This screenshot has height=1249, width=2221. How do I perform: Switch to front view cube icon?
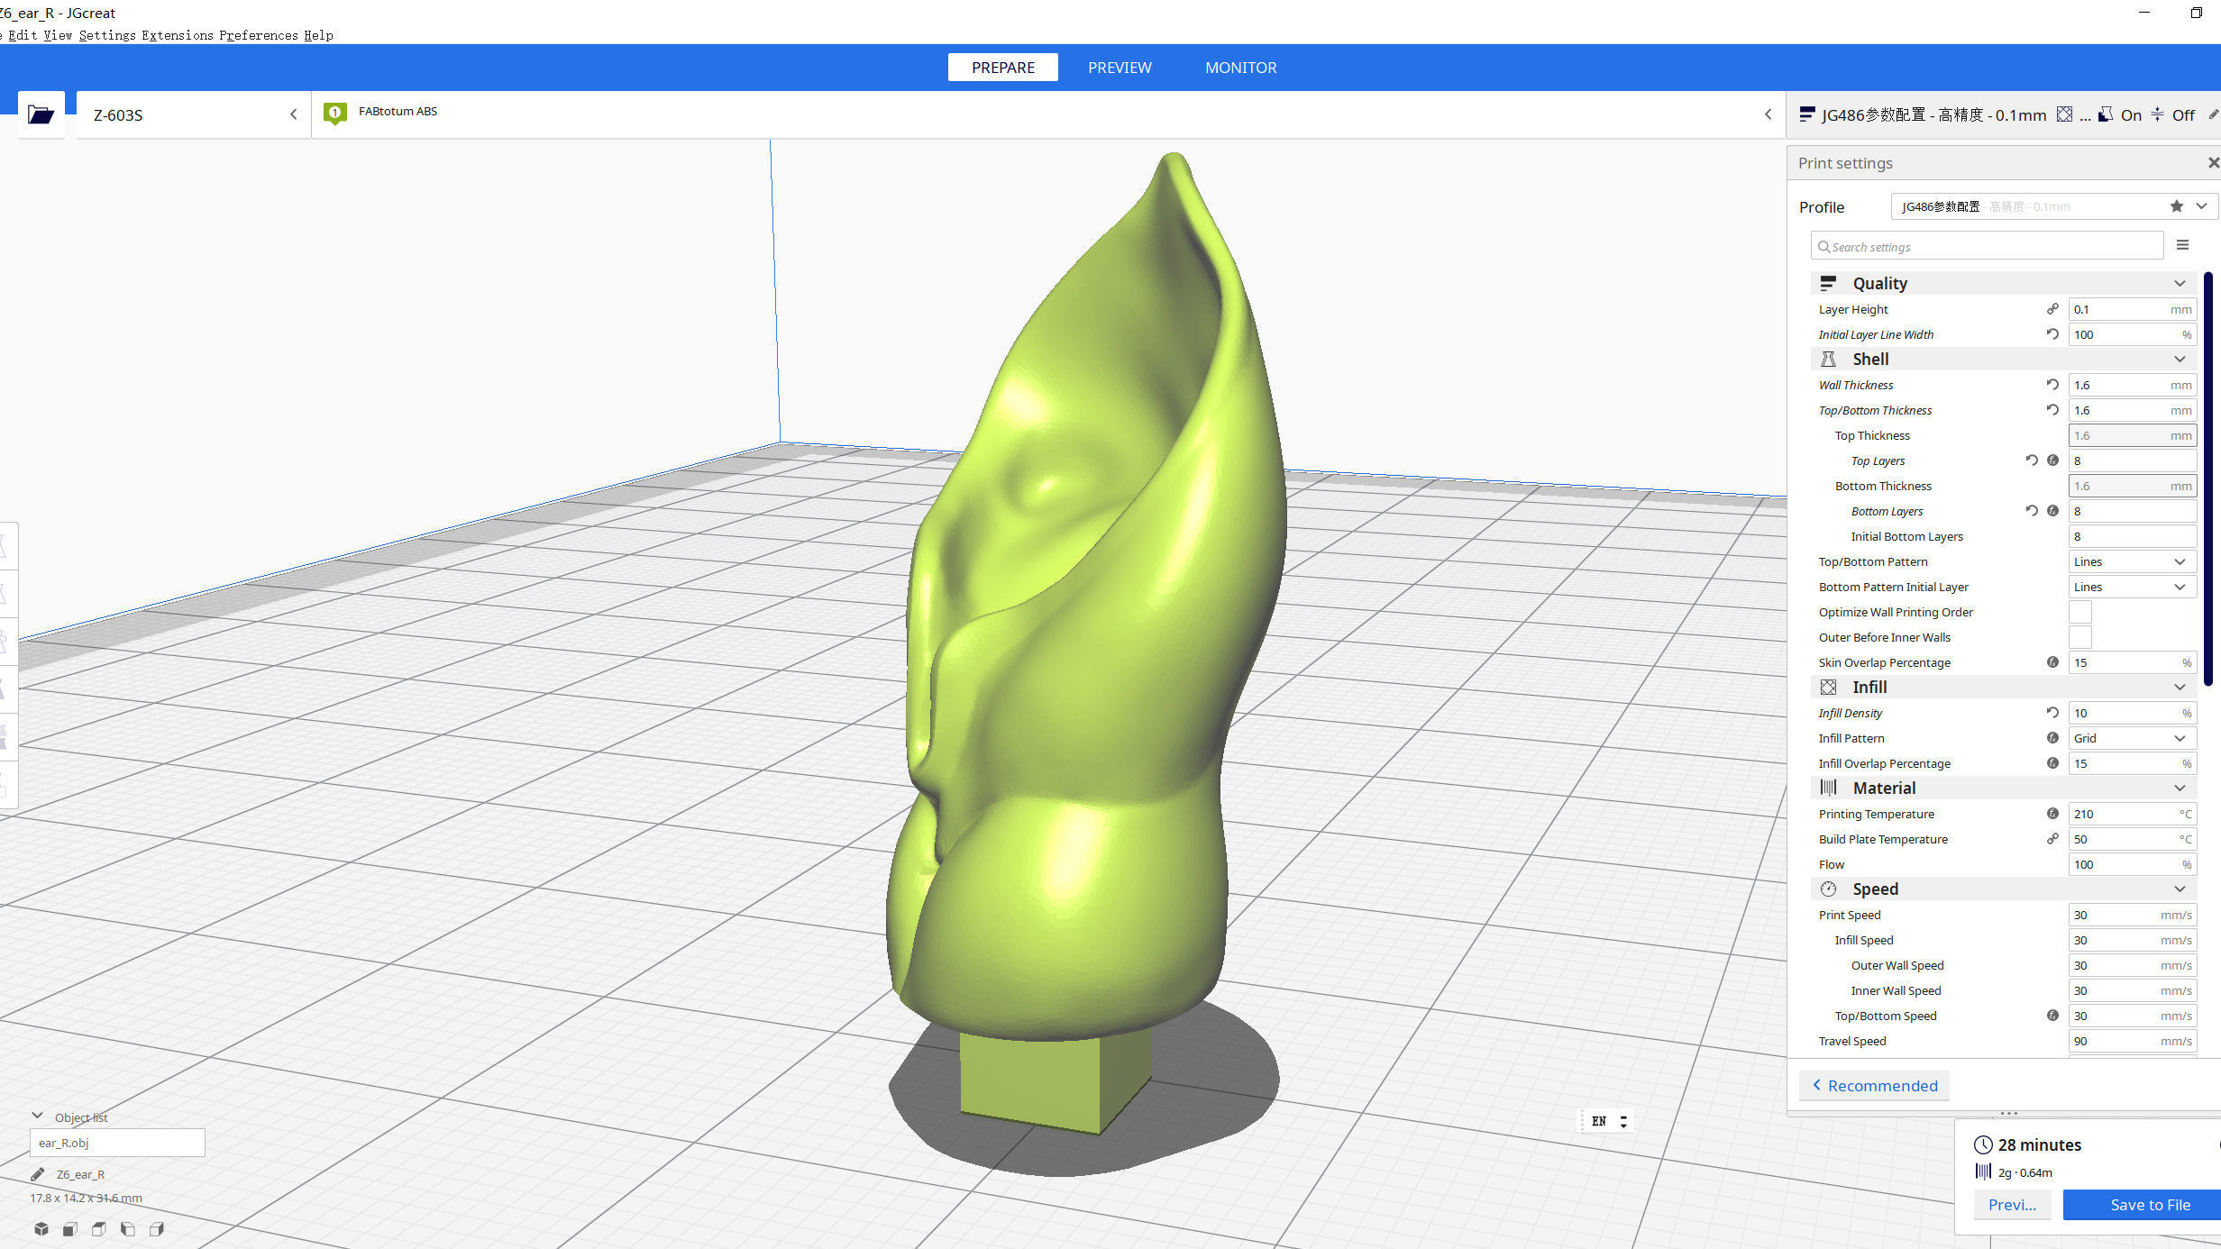click(70, 1228)
